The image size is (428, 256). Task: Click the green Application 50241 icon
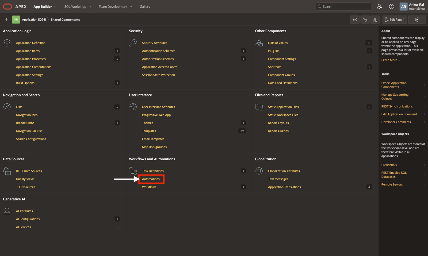click(16, 20)
